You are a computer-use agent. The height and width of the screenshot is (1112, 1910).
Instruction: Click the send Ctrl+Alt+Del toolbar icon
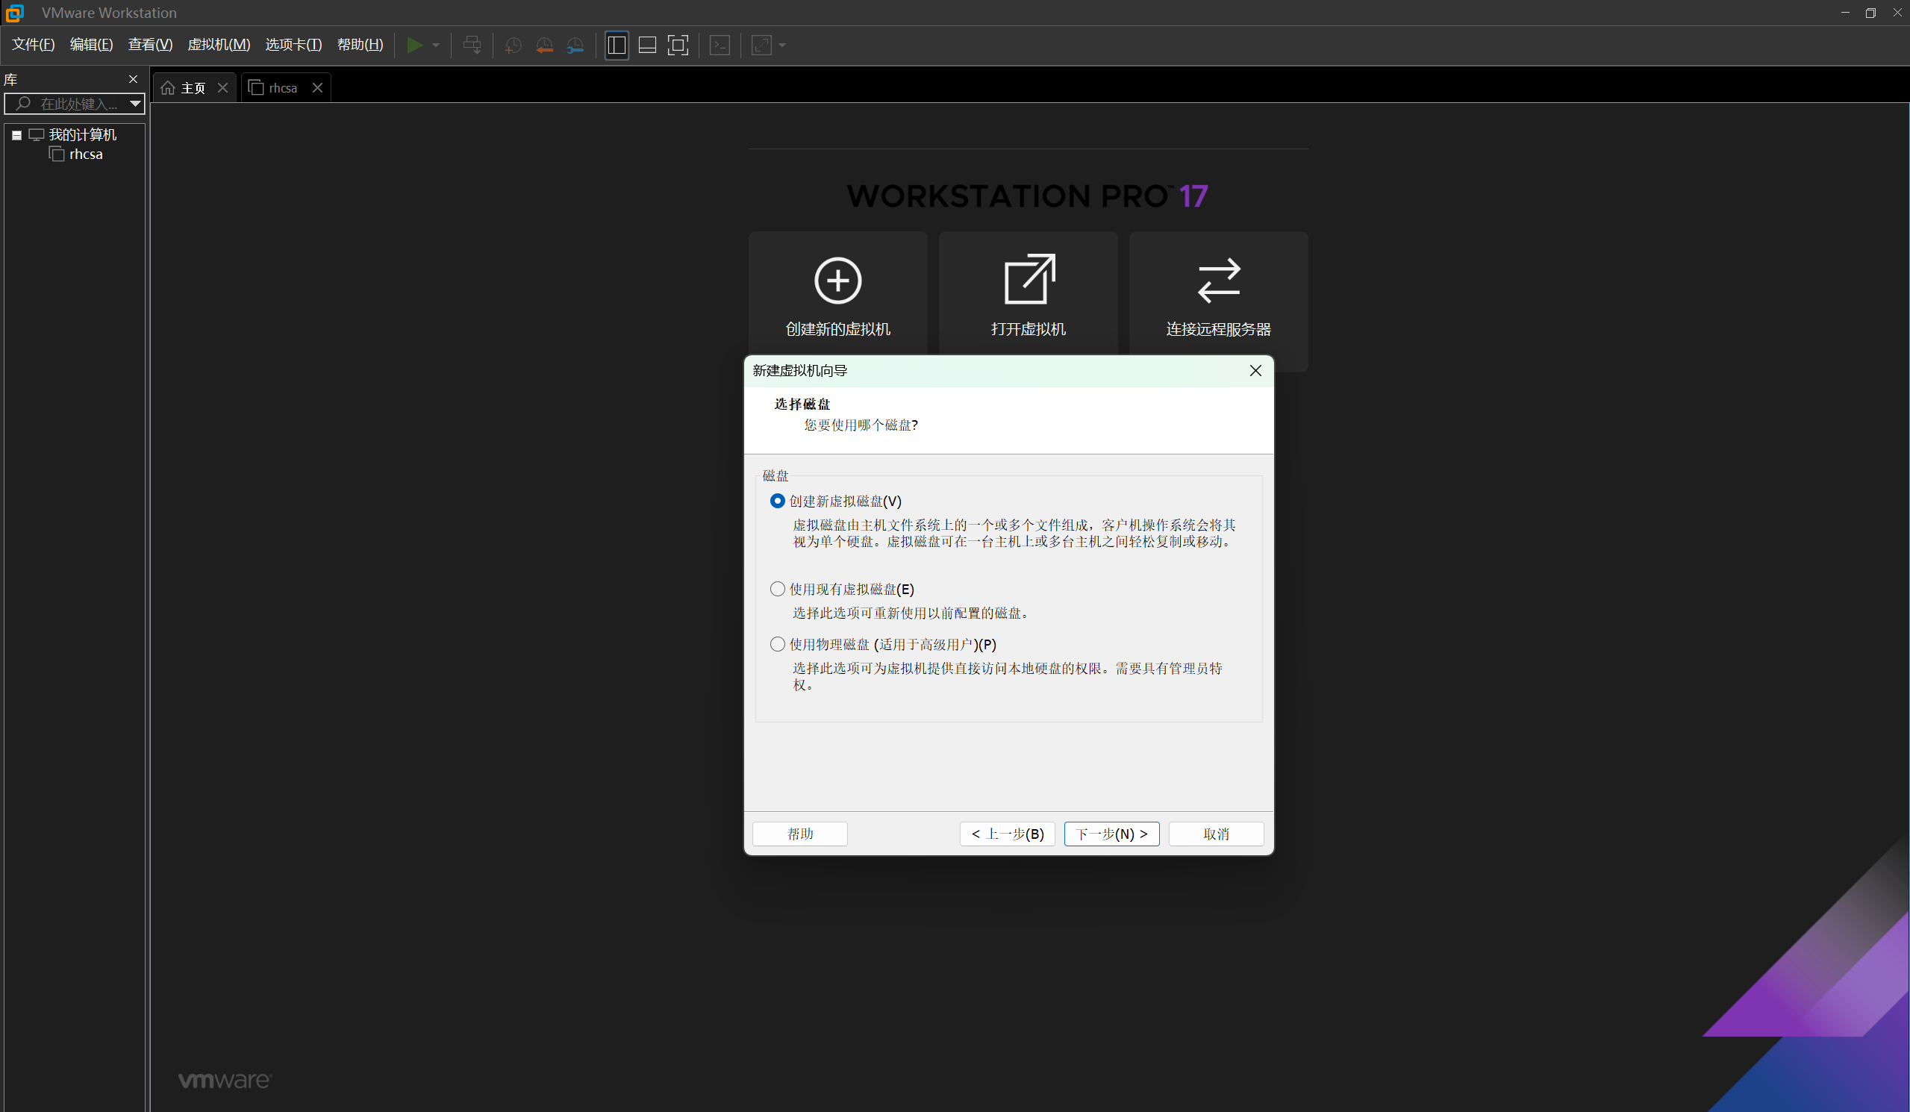pos(472,46)
